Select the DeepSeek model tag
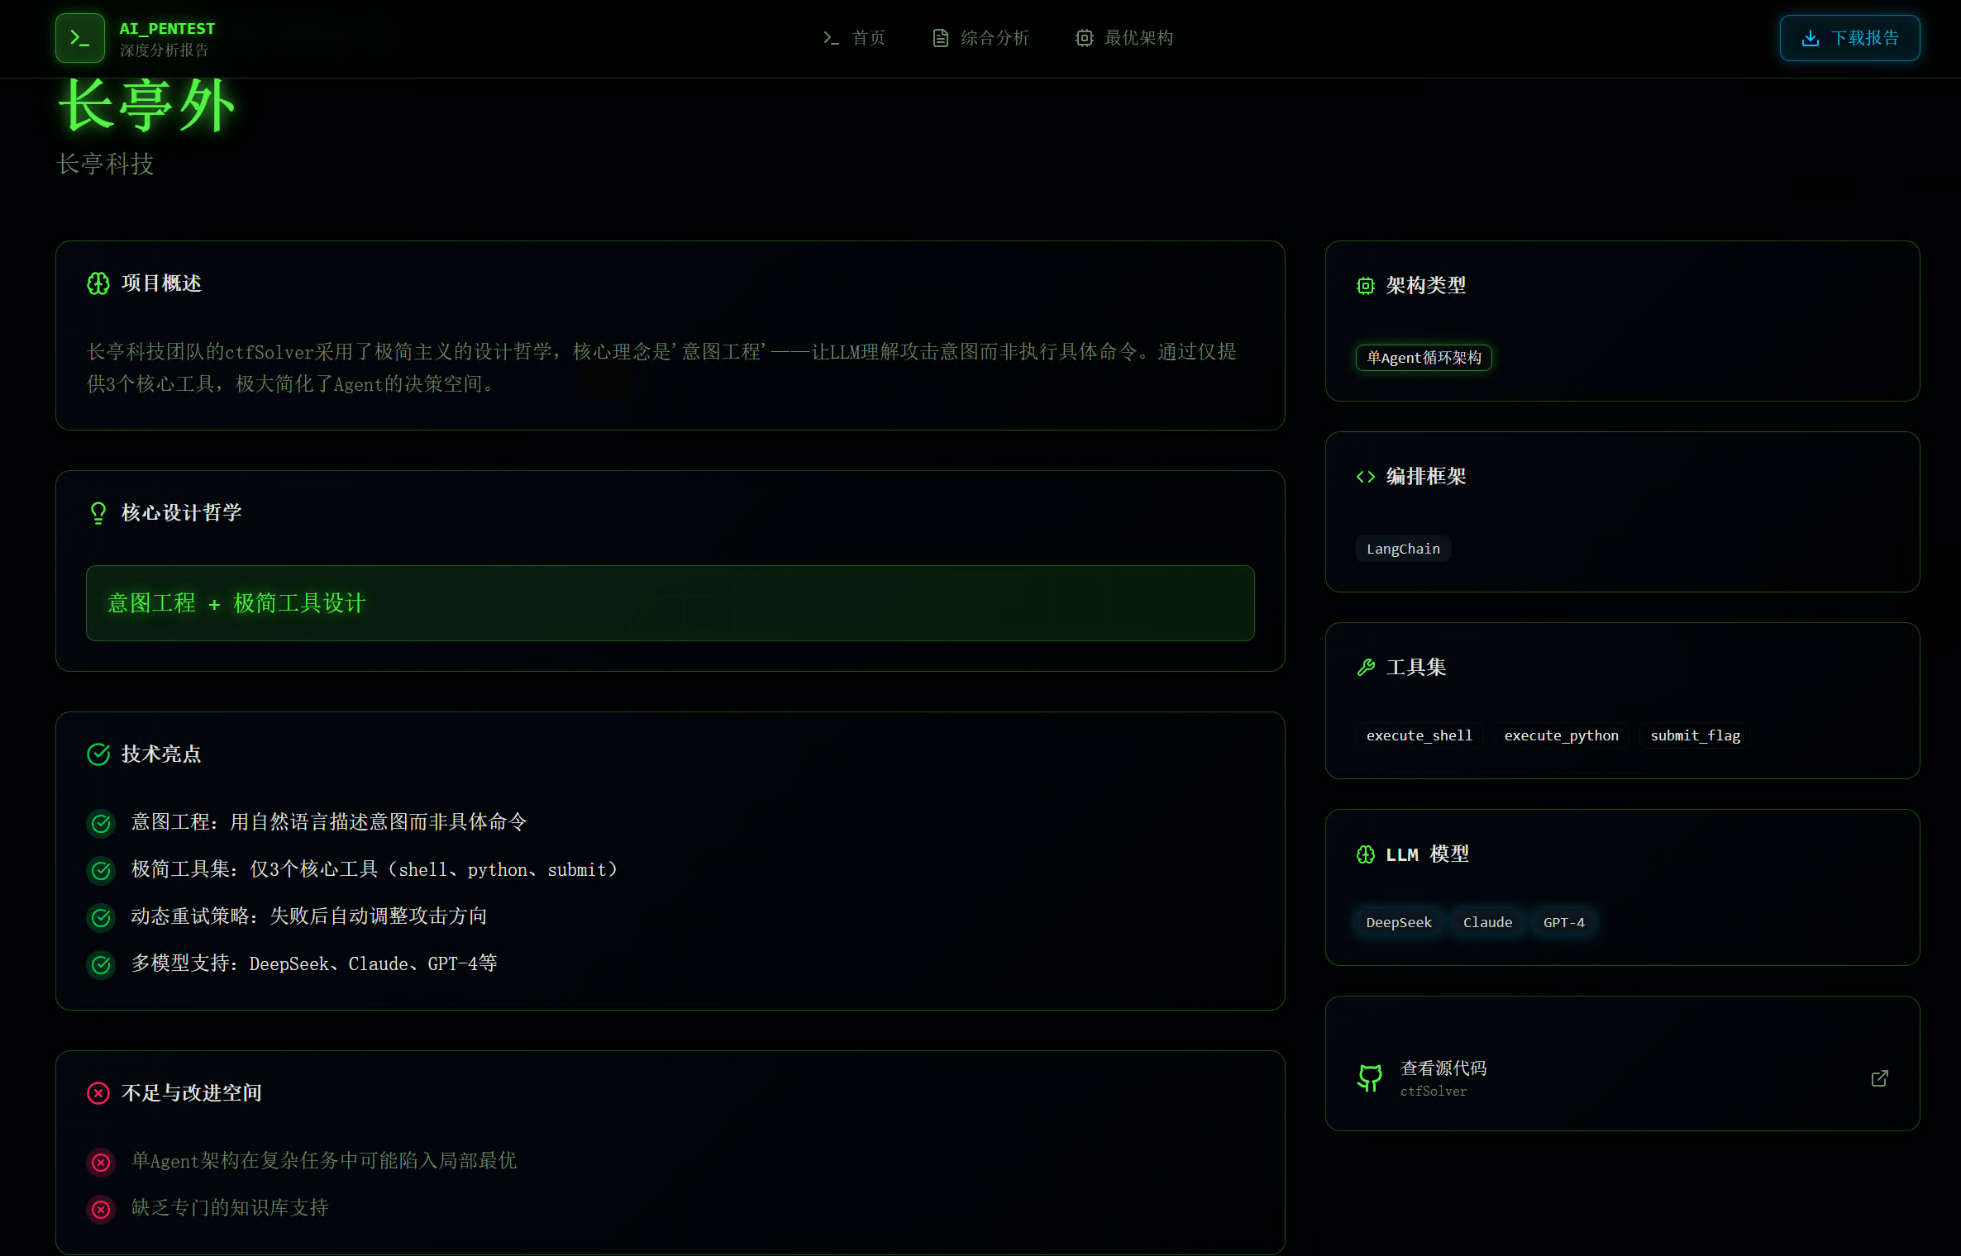Viewport: 1961px width, 1256px height. pos(1399,922)
